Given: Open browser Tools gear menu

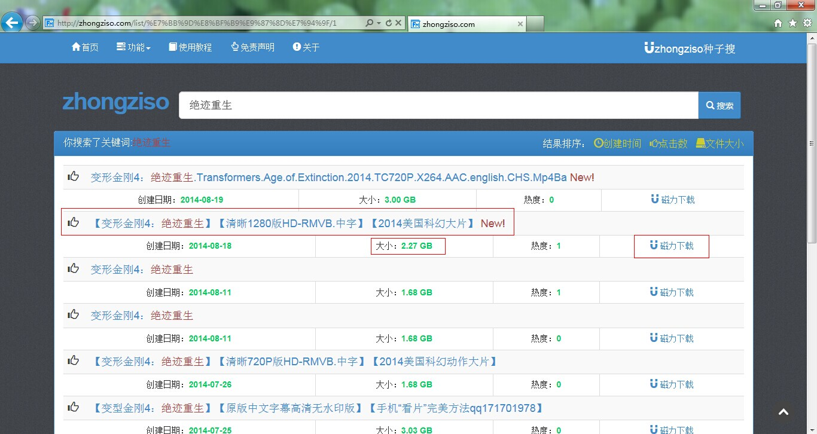Looking at the screenshot, I should 807,23.
